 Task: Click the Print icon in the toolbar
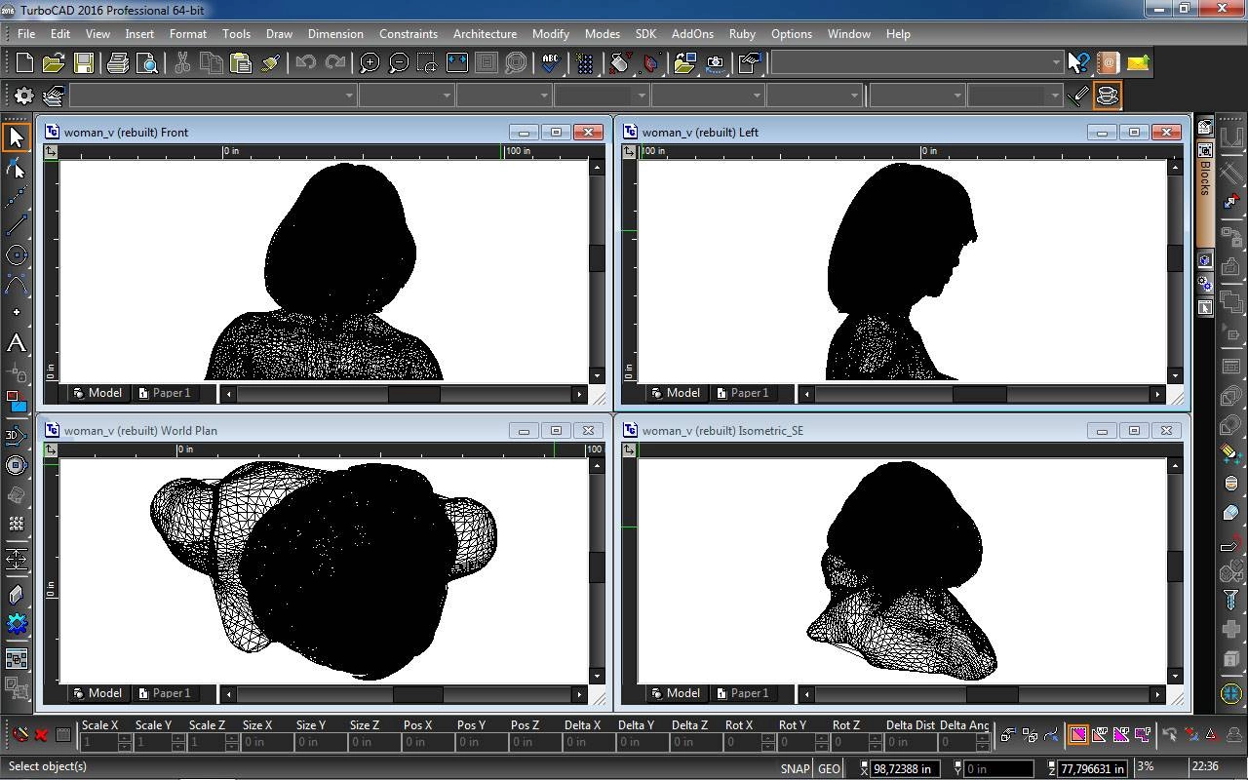tap(118, 63)
